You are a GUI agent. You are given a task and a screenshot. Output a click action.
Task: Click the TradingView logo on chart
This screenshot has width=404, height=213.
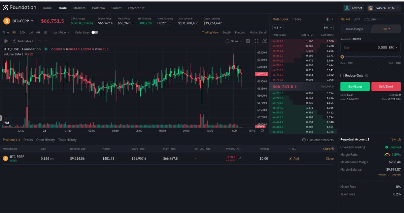(x=7, y=123)
